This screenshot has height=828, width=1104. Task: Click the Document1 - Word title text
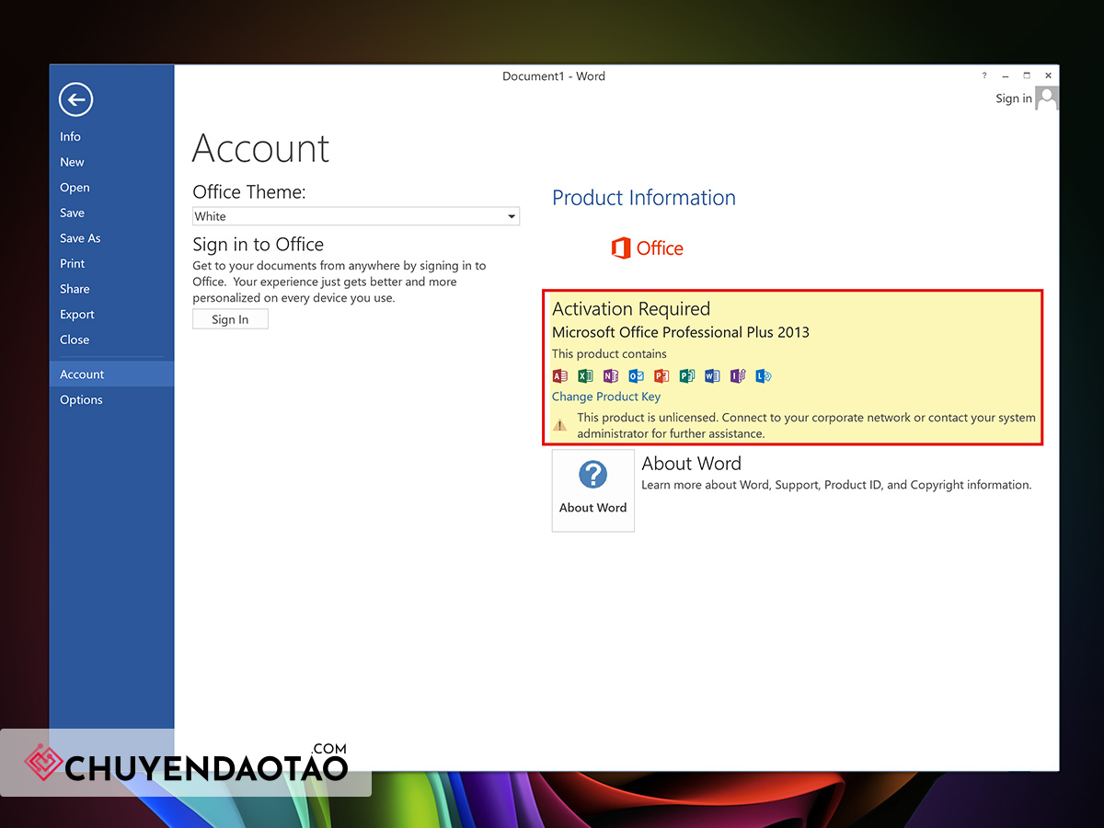[554, 76]
